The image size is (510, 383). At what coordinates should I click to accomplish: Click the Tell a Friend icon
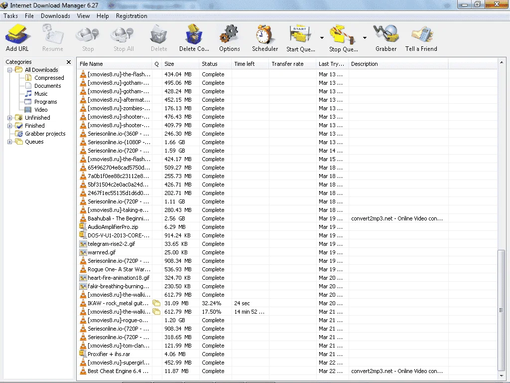tap(421, 34)
